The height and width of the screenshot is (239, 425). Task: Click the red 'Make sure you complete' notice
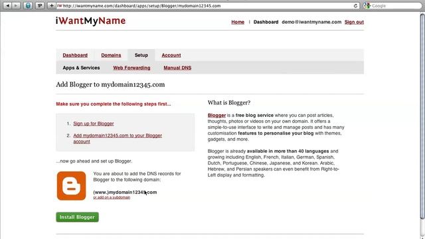pos(114,104)
